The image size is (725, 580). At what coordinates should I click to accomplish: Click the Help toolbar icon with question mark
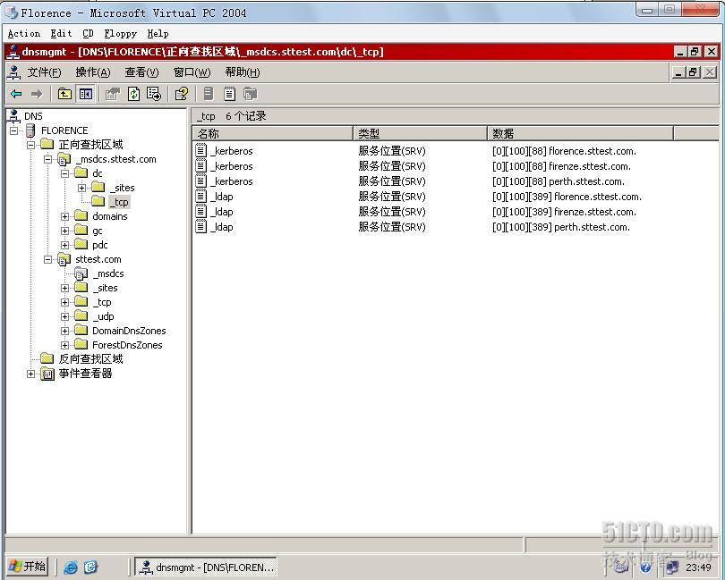182,94
